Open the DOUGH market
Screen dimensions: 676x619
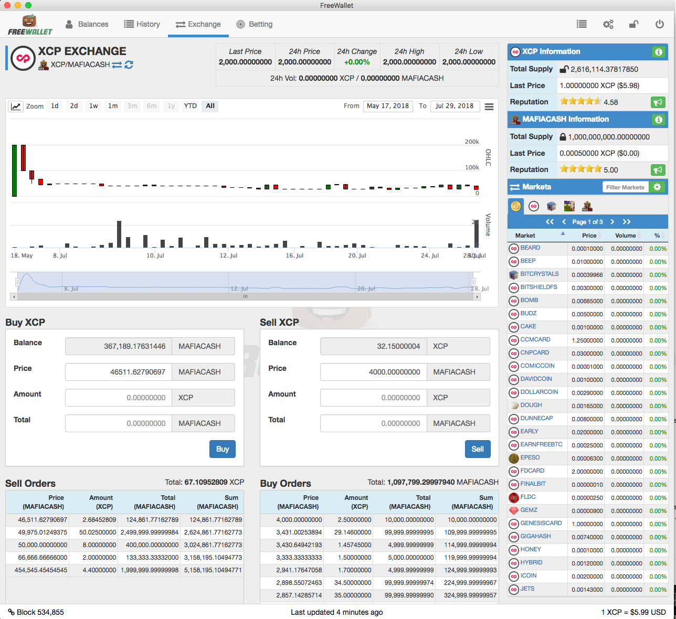[x=531, y=405]
